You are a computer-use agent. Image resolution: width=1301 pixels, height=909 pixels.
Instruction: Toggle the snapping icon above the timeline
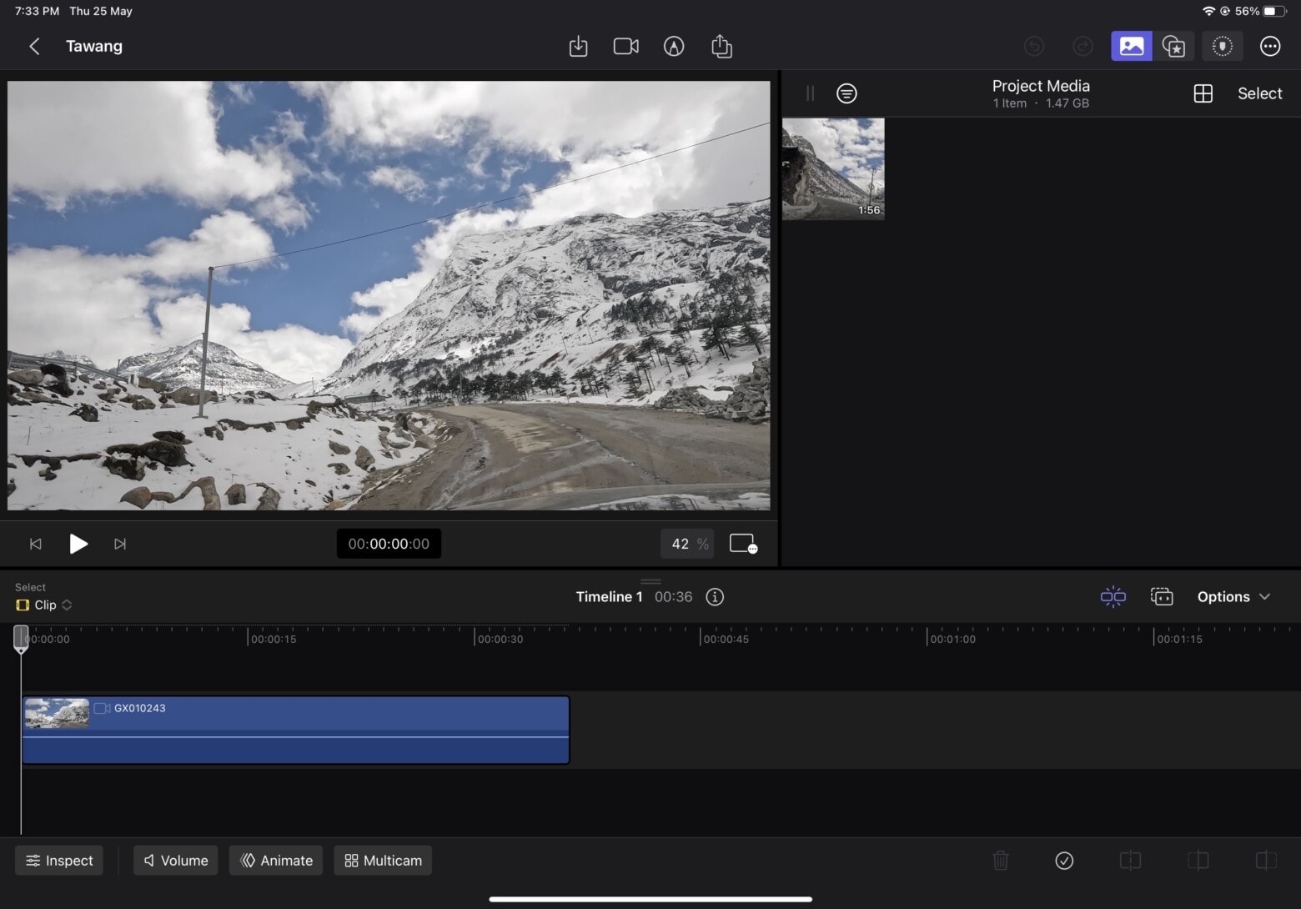(1113, 596)
